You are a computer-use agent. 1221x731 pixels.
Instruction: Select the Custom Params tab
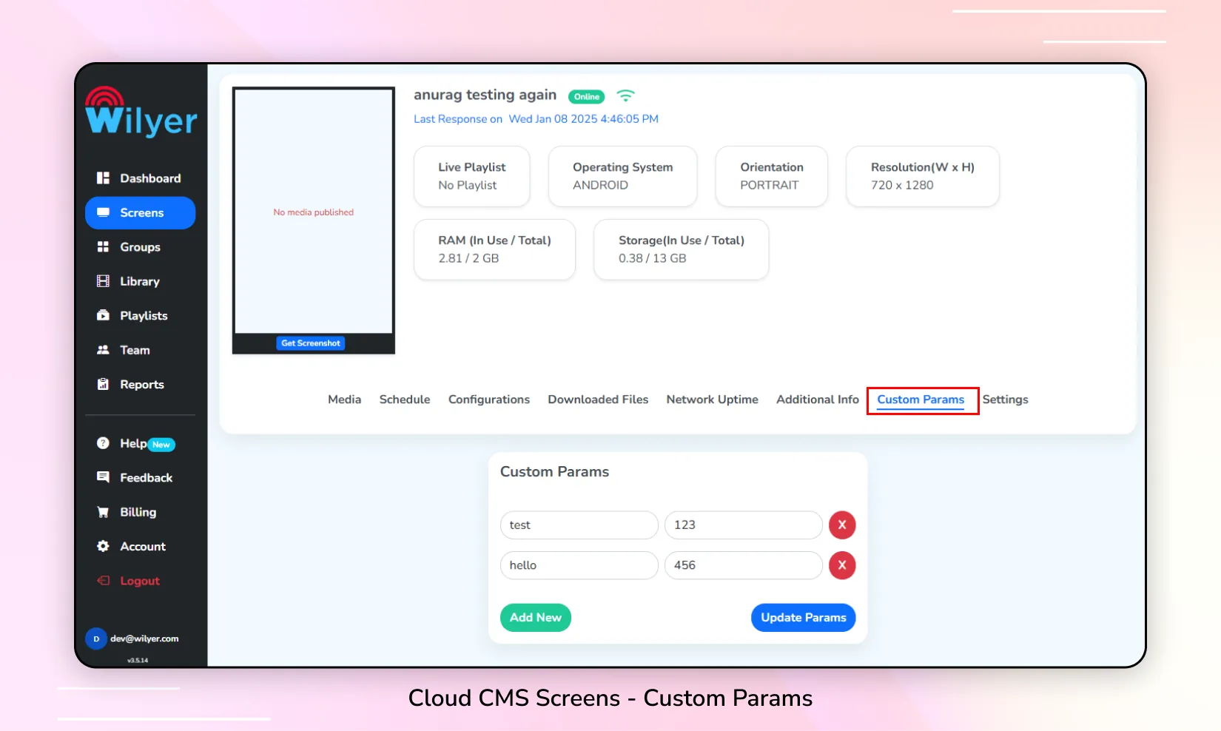[921, 400]
